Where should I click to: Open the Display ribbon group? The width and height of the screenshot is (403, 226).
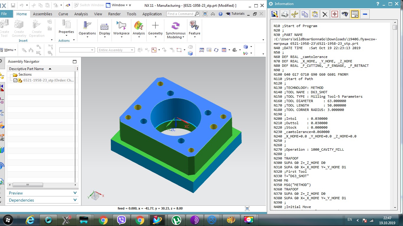click(104, 30)
